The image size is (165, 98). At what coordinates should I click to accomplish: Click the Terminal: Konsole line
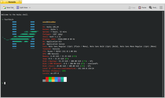51,49
